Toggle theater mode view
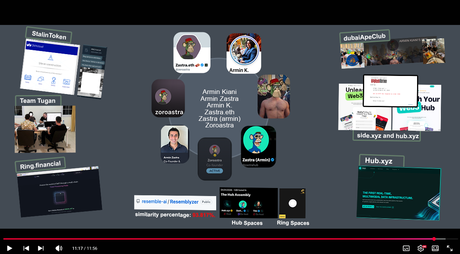The image size is (460, 254). coord(435,248)
